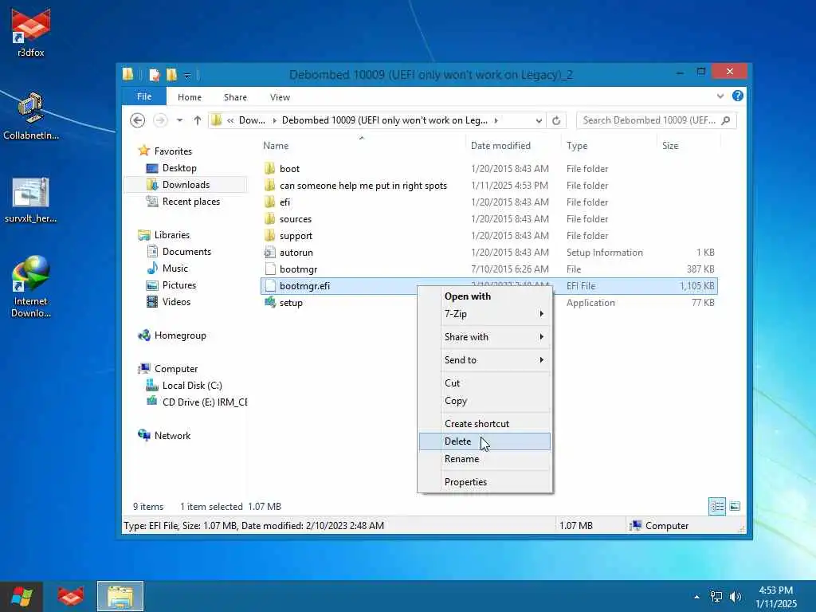Refresh the folder view
816x612 pixels.
coord(556,121)
